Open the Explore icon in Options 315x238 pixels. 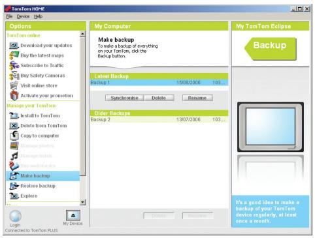point(14,196)
